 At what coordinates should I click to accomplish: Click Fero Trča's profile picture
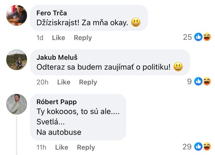(x=17, y=15)
